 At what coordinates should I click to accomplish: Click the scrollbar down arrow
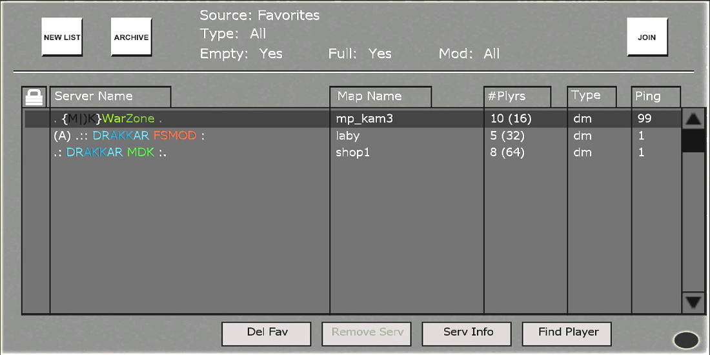694,302
